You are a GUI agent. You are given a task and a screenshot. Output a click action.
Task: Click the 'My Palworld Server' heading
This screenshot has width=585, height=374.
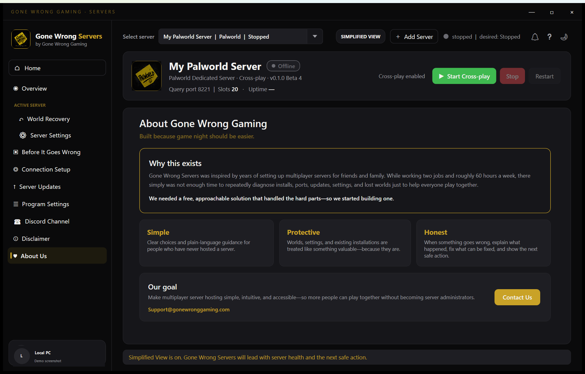pyautogui.click(x=215, y=66)
